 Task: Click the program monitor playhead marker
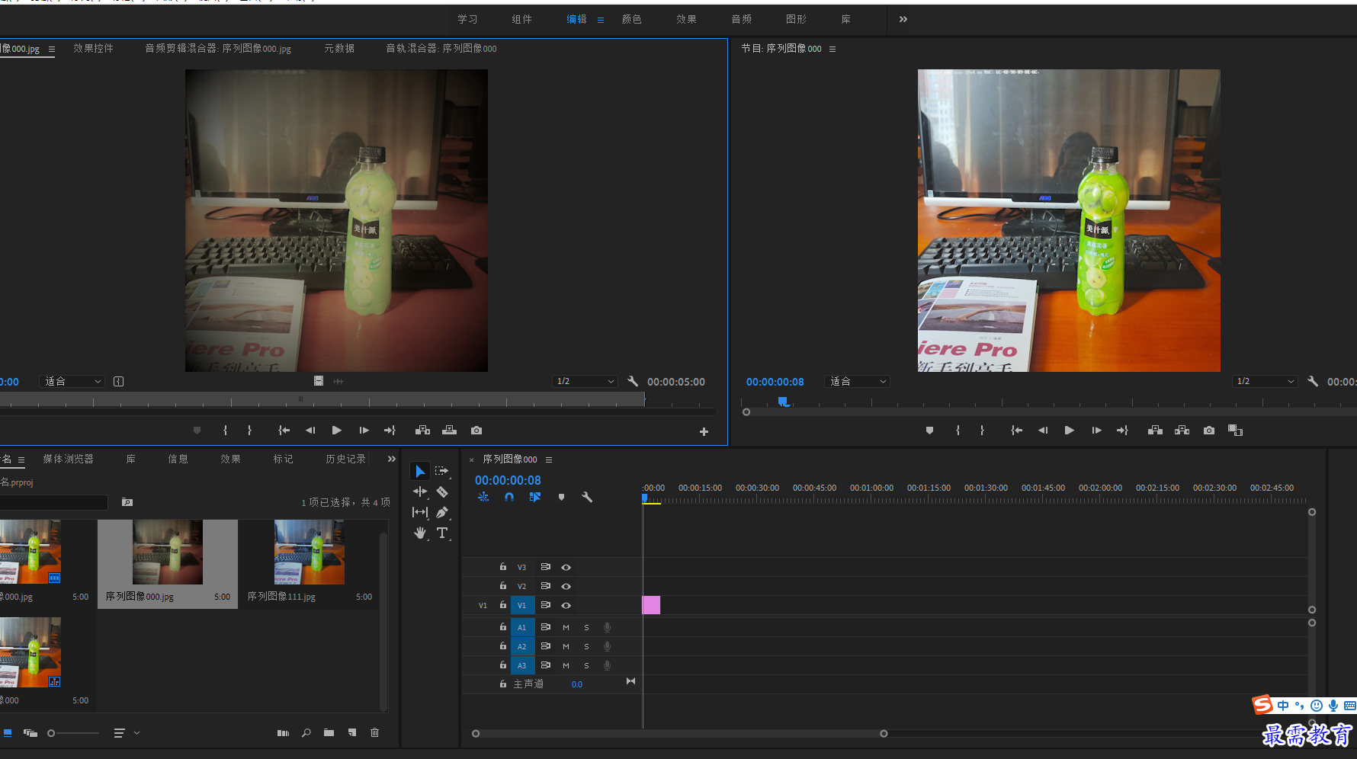[x=782, y=401]
